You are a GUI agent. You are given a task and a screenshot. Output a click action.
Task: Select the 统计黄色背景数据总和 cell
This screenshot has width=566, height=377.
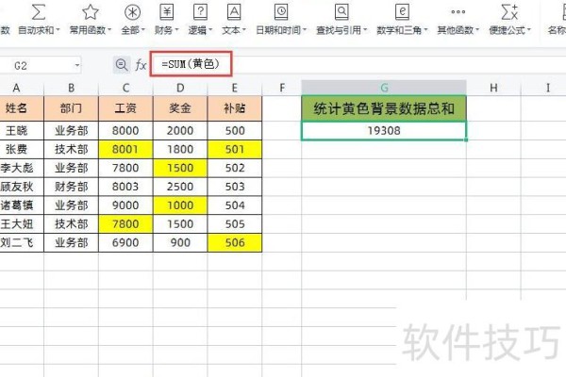[384, 108]
